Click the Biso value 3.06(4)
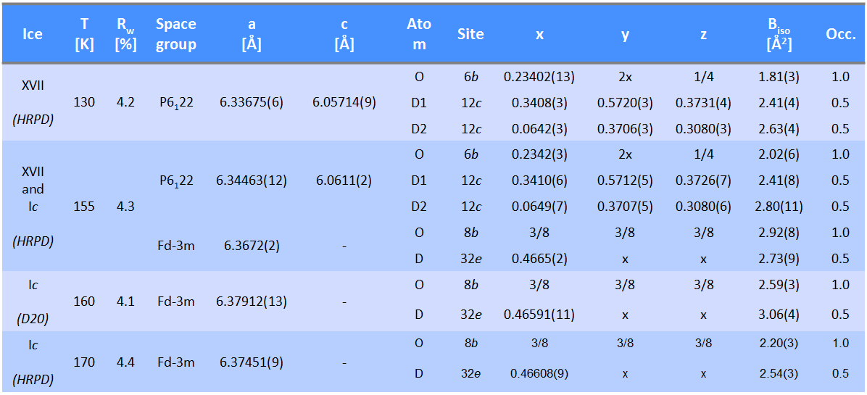Screen dimensions: 867x395 click(779, 315)
